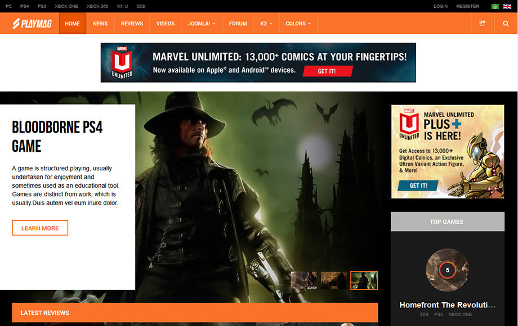
Task: Switch language via the UK flag
Action: (x=507, y=6)
